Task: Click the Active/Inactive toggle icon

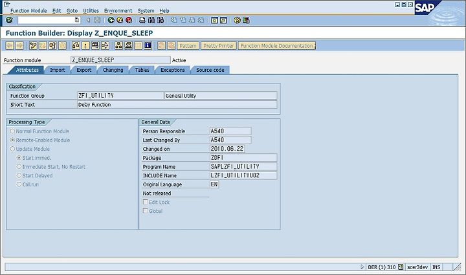Action: pyautogui.click(x=43, y=46)
